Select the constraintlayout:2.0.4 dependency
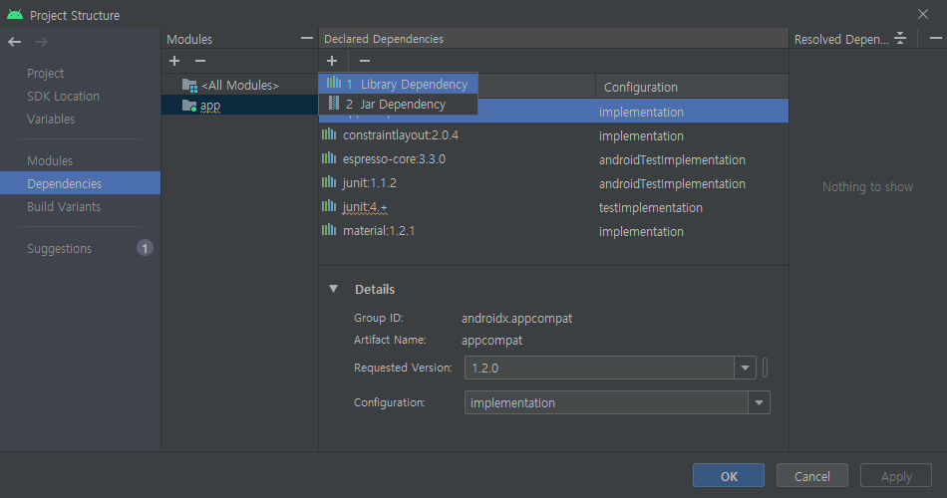947x498 pixels. [x=401, y=135]
